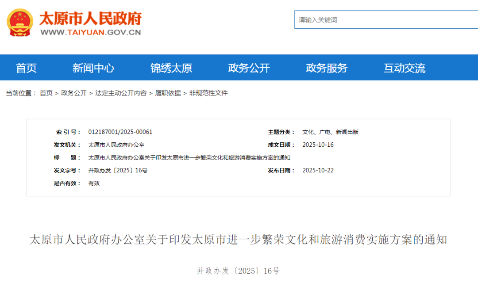Open the 新闻中心 menu item
Image resolution: width=478 pixels, height=282 pixels.
(94, 68)
